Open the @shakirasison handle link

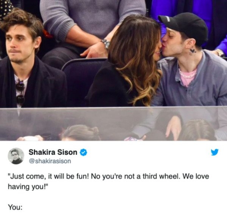click(x=50, y=161)
